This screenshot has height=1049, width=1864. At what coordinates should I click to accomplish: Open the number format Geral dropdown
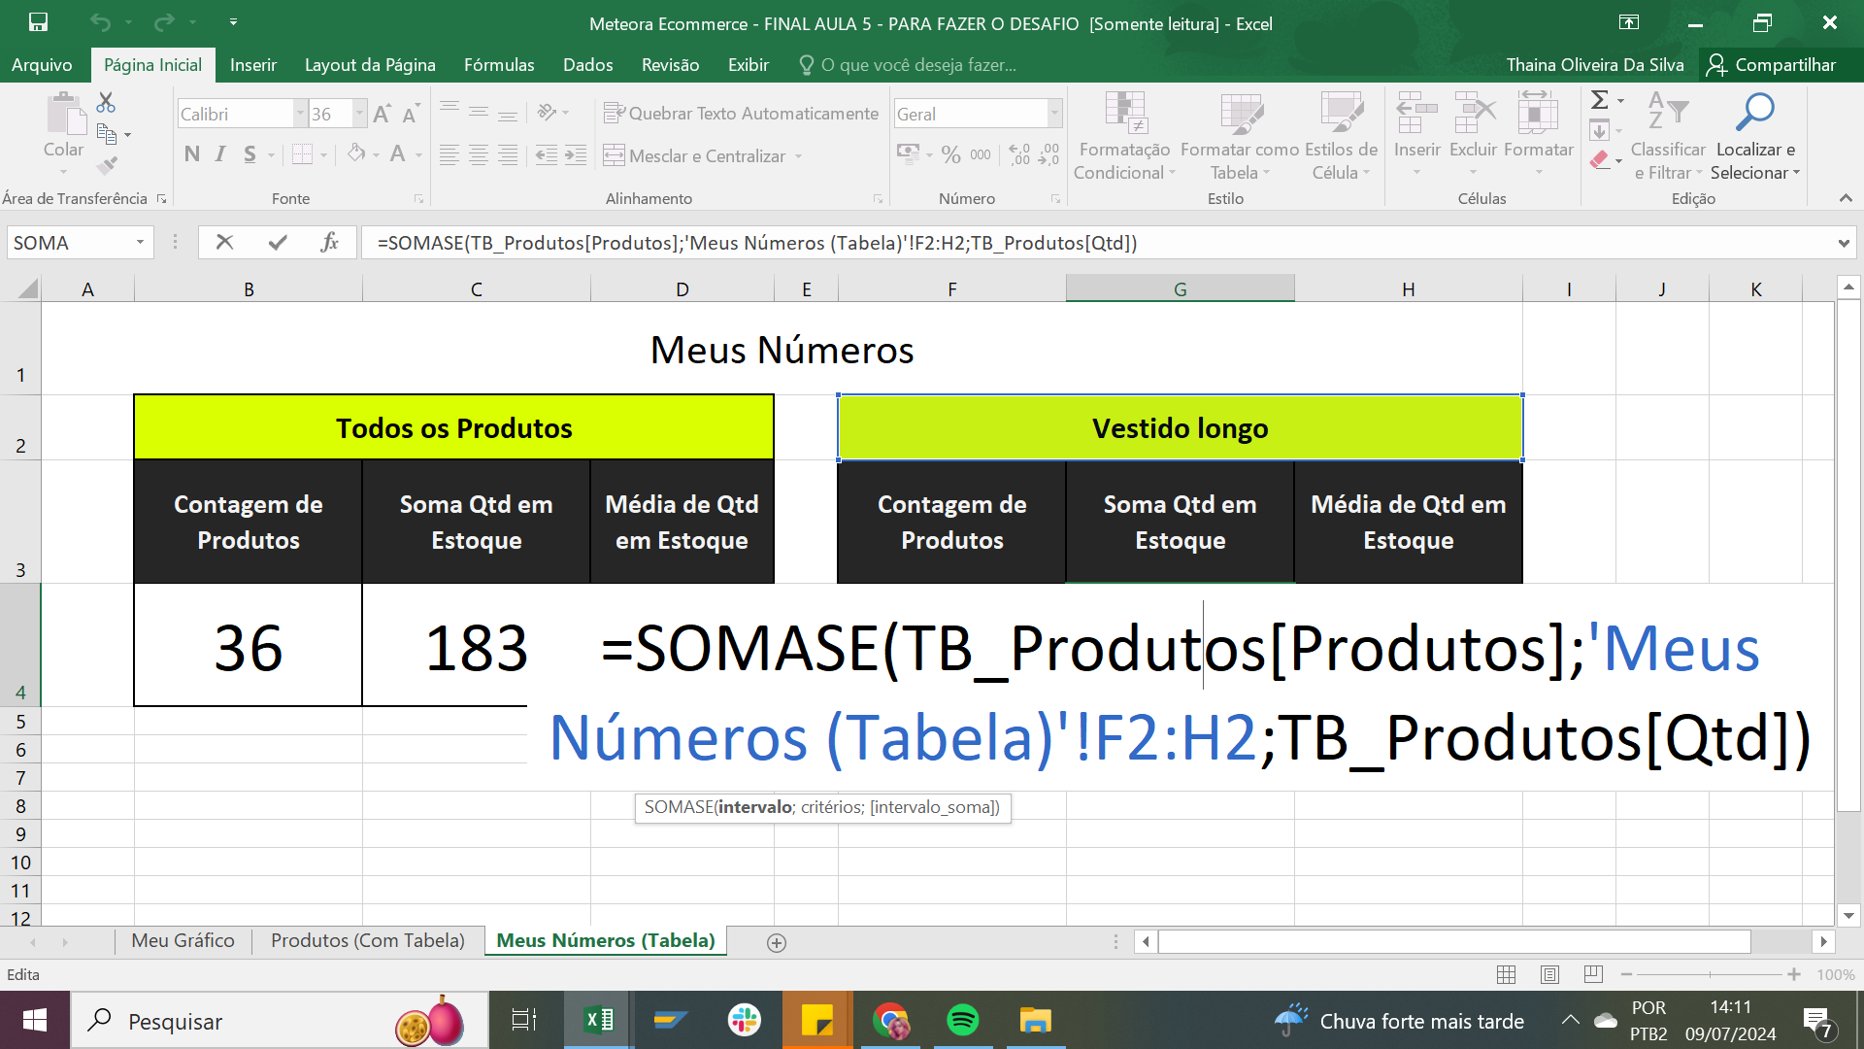(x=1054, y=114)
